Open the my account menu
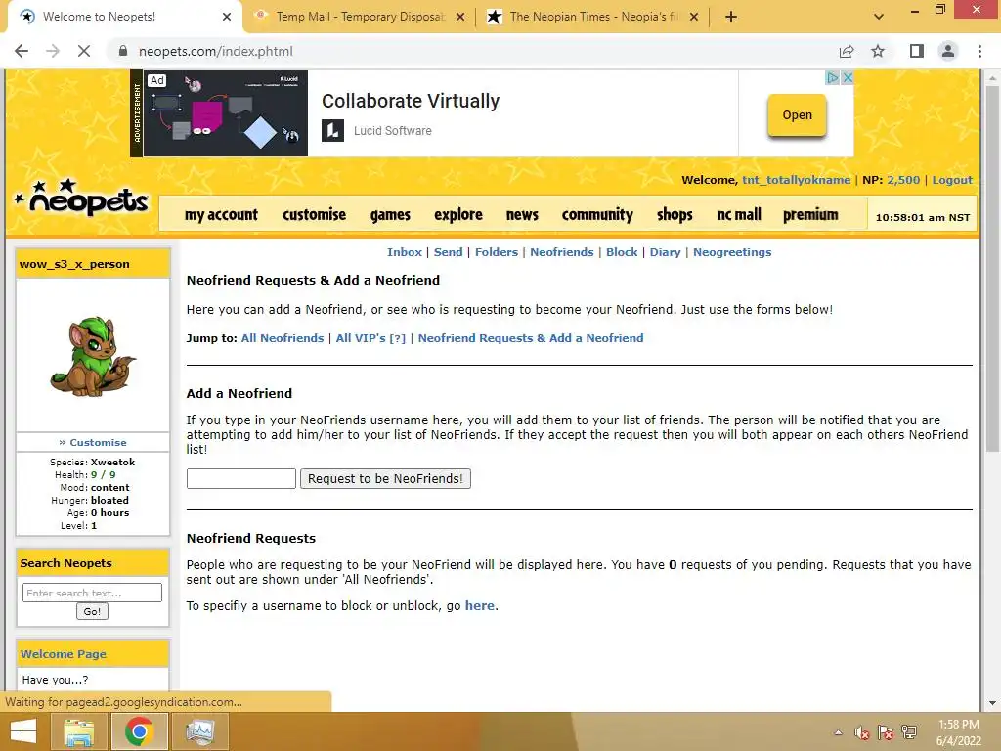The image size is (1001, 751). click(221, 214)
